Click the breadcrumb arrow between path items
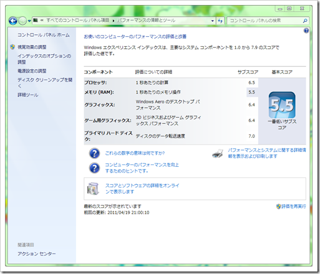The height and width of the screenshot is (274, 320). coord(114,21)
